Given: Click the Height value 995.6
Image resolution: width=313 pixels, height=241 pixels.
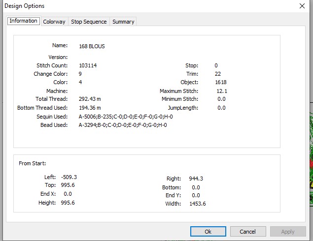Looking at the screenshot, I should [x=68, y=203].
